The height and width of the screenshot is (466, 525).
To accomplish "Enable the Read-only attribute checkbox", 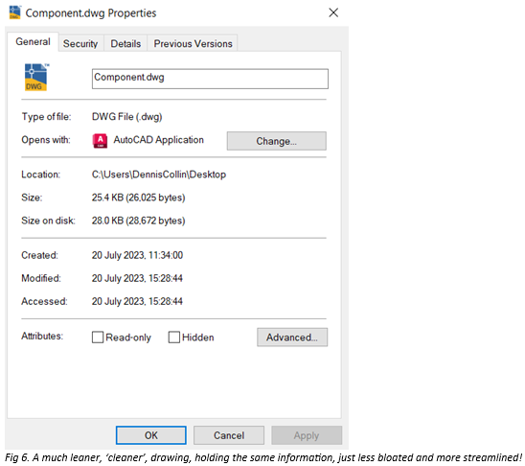I will (x=98, y=337).
